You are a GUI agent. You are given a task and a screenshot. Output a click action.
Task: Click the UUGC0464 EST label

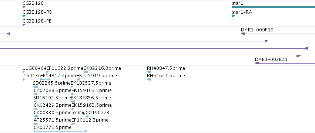click(34, 68)
